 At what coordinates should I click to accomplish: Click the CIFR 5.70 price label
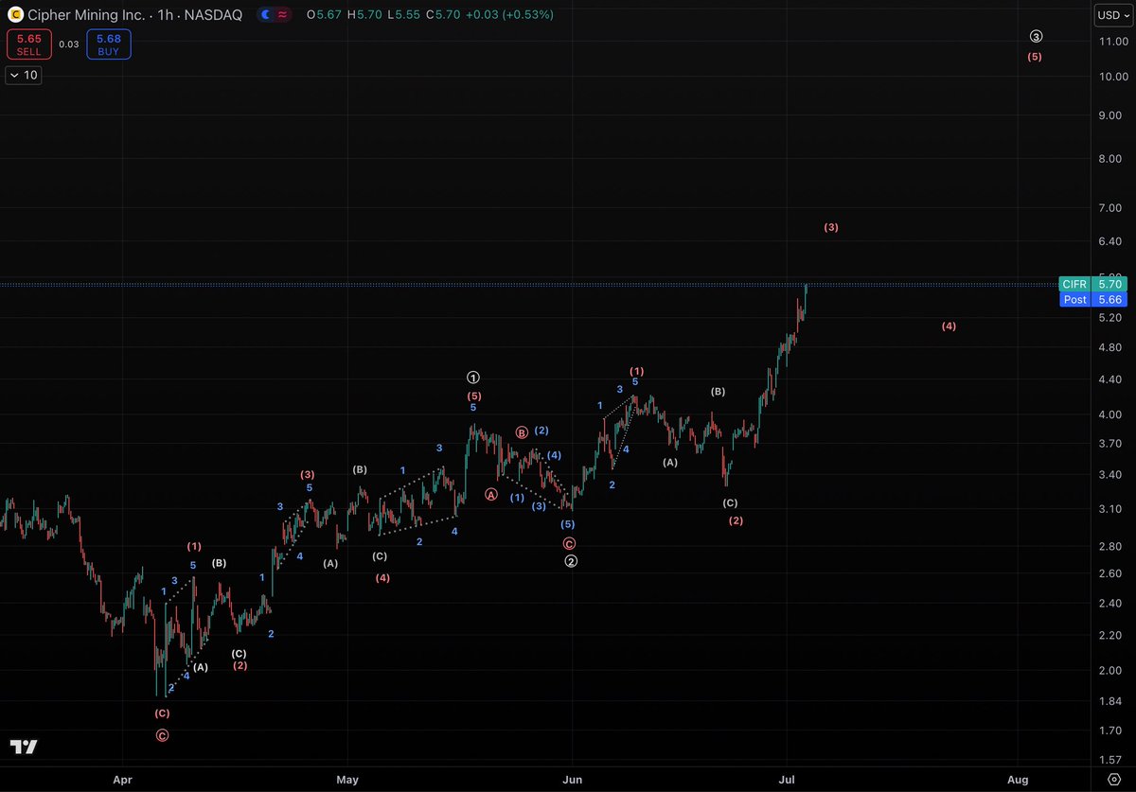[x=1092, y=284]
